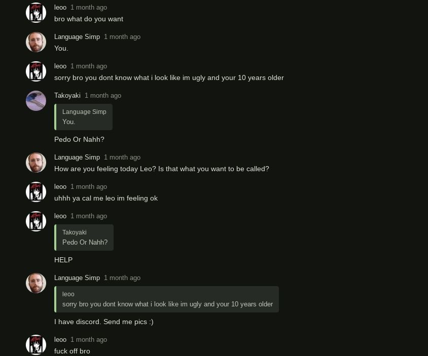Viewport: 428px width, 356px height.
Task: Click the timestamp on leoo's "uhhh ya cal me" message
Action: click(x=89, y=186)
